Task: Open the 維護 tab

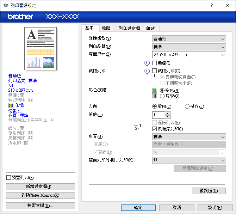Action: [x=150, y=29]
